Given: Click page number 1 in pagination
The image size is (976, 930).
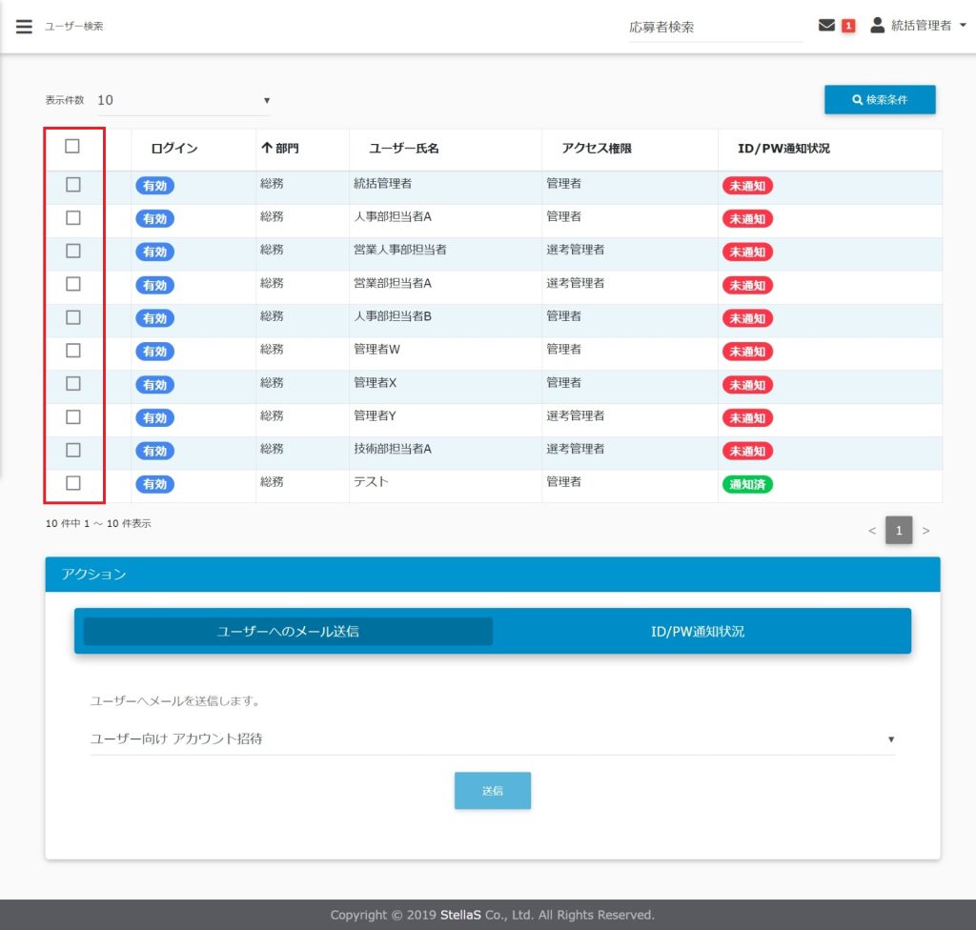Looking at the screenshot, I should [x=898, y=530].
